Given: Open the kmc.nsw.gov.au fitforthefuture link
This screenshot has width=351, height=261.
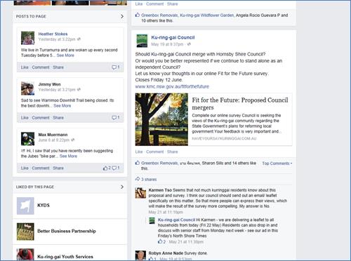Looking at the screenshot, I should click(x=172, y=86).
